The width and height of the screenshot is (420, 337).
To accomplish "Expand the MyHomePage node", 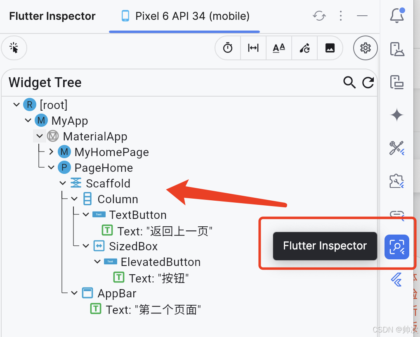I will pyautogui.click(x=51, y=152).
